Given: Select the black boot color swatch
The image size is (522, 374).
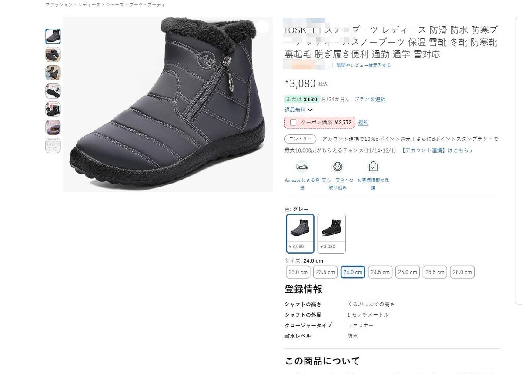Looking at the screenshot, I should 331,234.
